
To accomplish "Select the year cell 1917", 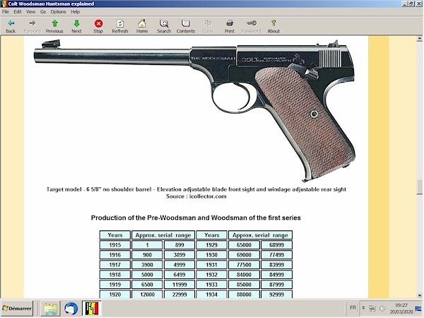I will (x=115, y=265).
